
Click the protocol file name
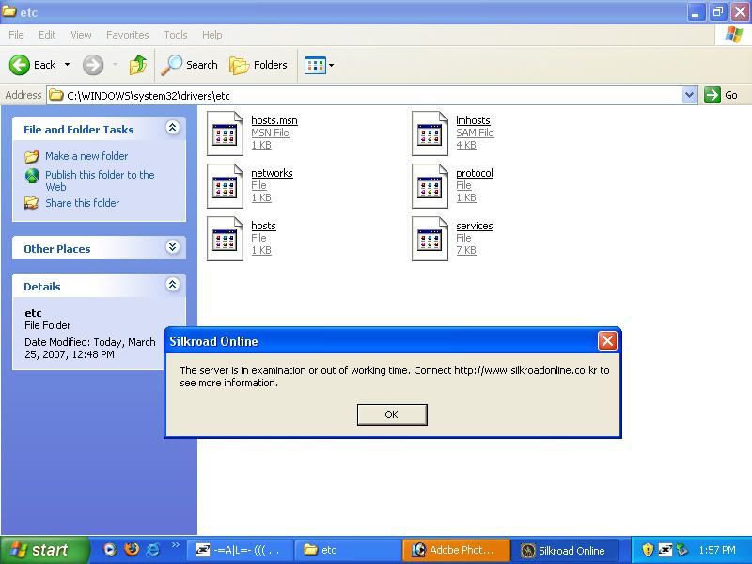pos(475,173)
